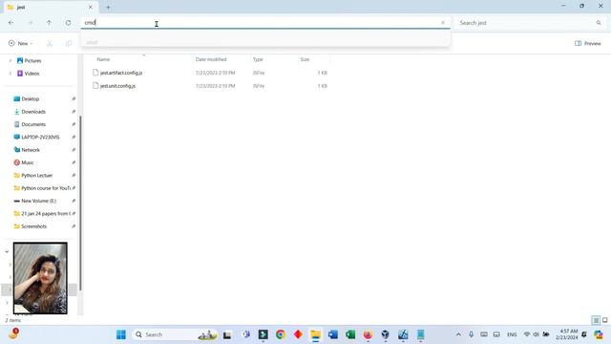Click the pin icon beside Screenshots
This screenshot has height=344, width=611.
click(74, 226)
